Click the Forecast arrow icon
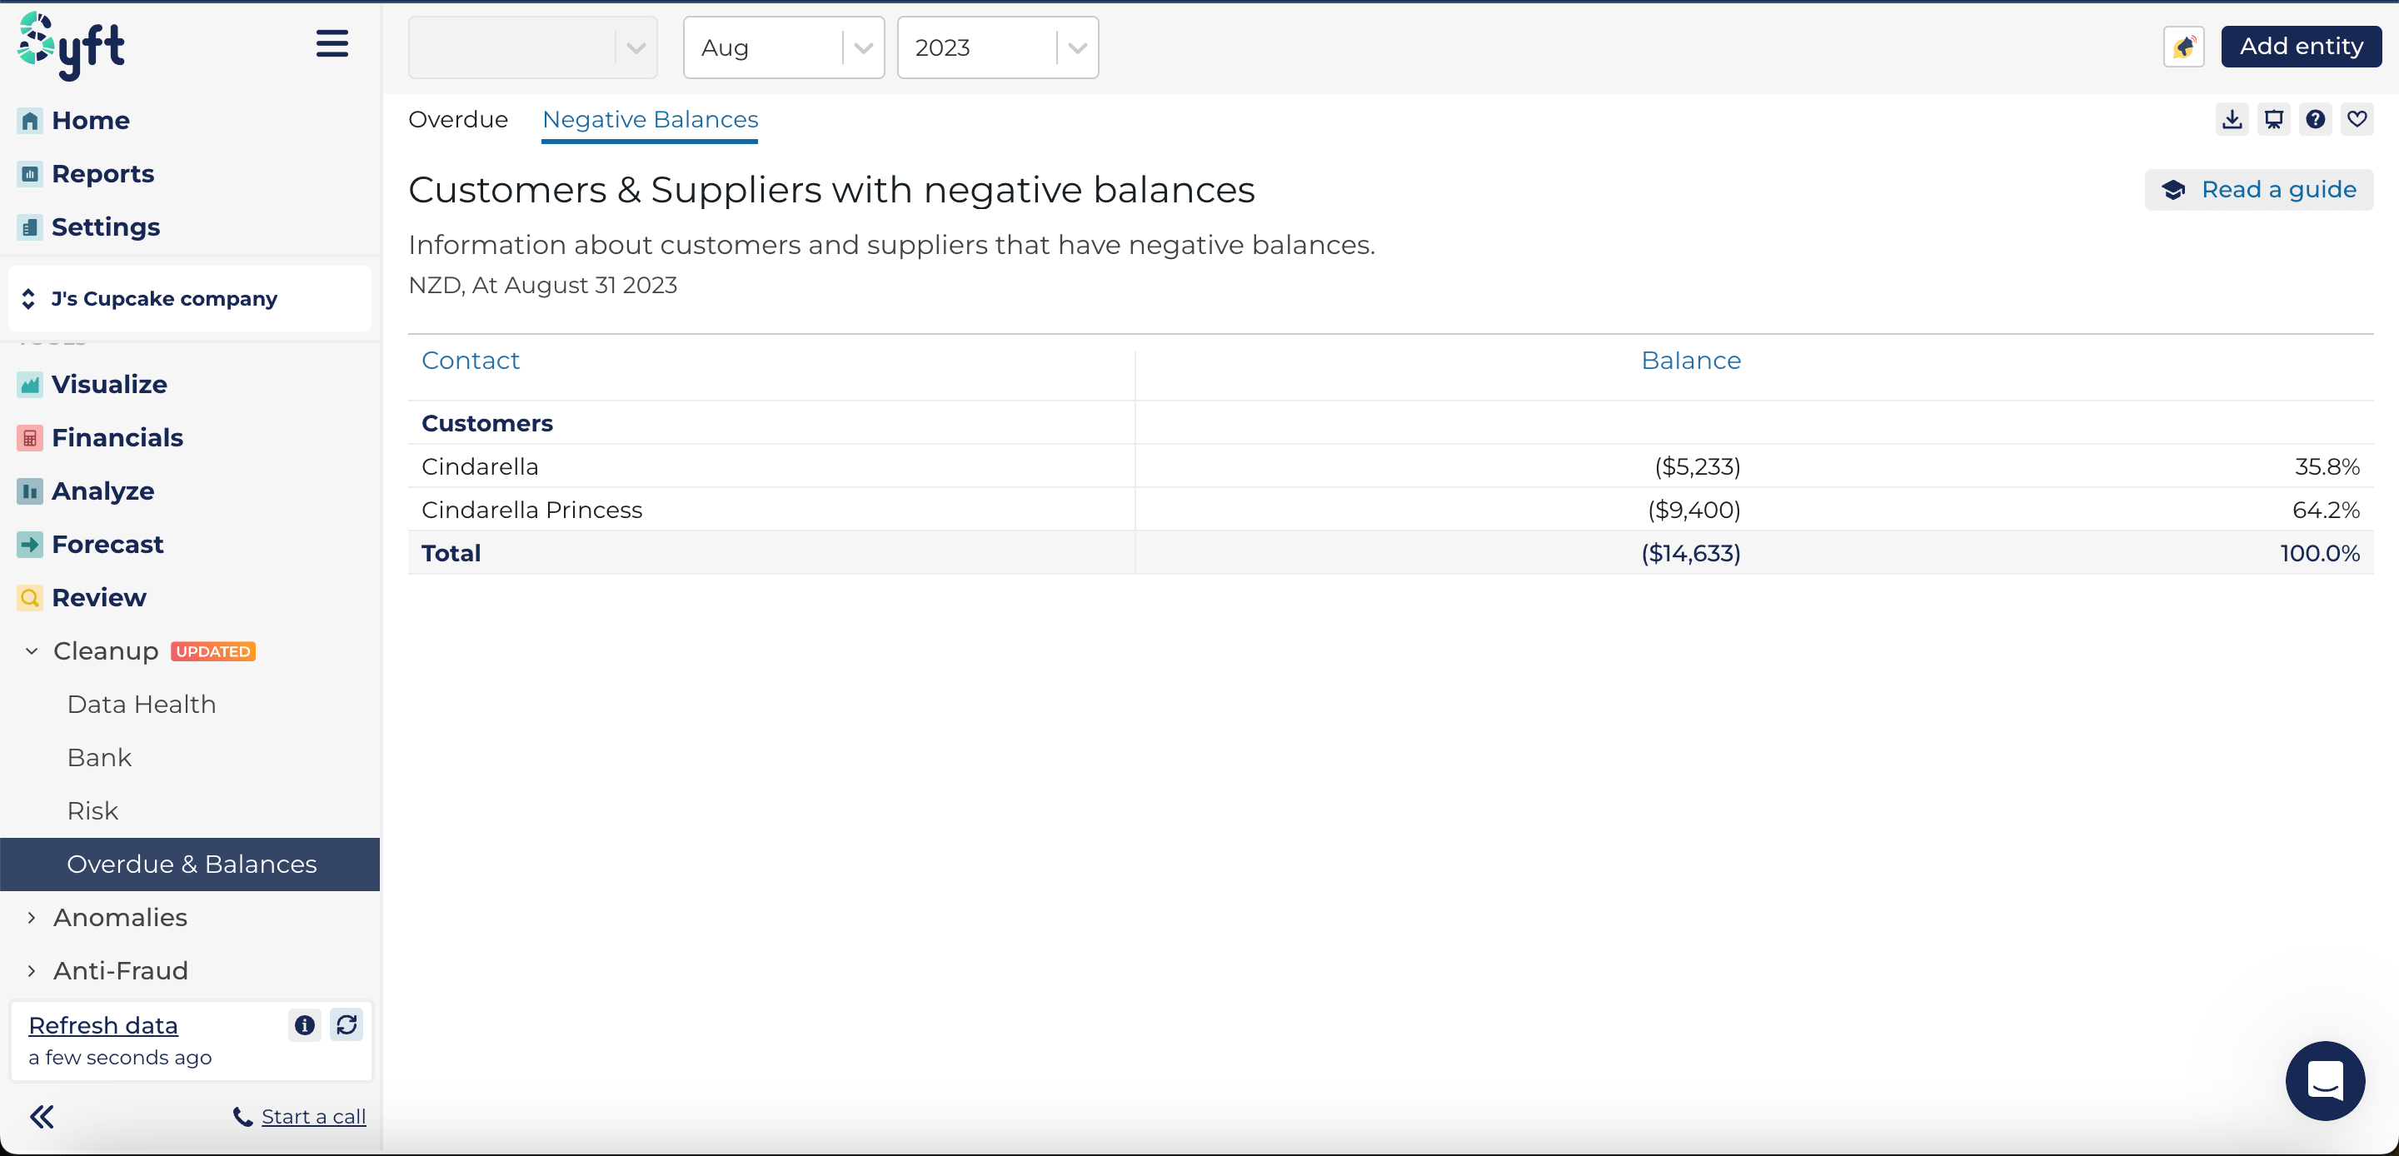The width and height of the screenshot is (2399, 1156). click(x=29, y=544)
